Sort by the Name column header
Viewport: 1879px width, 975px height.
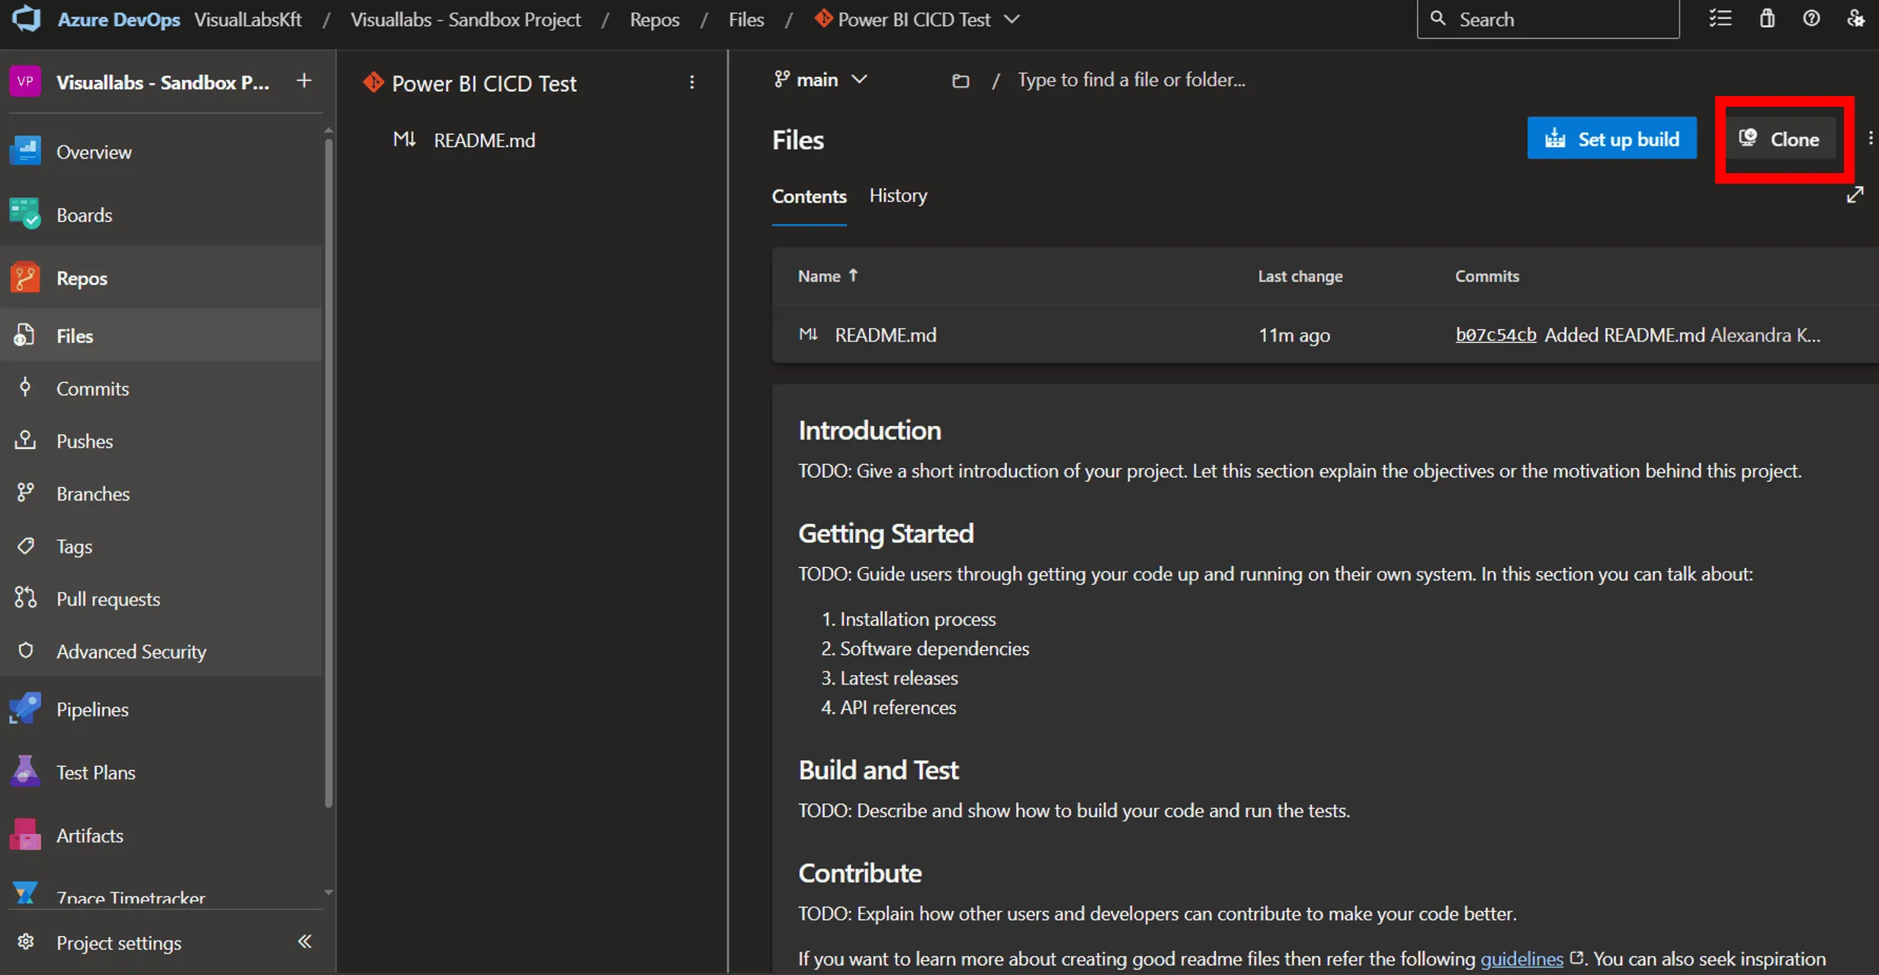pos(828,276)
